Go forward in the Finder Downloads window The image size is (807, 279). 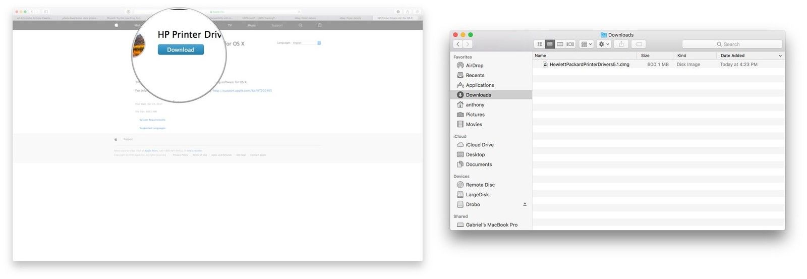point(468,44)
